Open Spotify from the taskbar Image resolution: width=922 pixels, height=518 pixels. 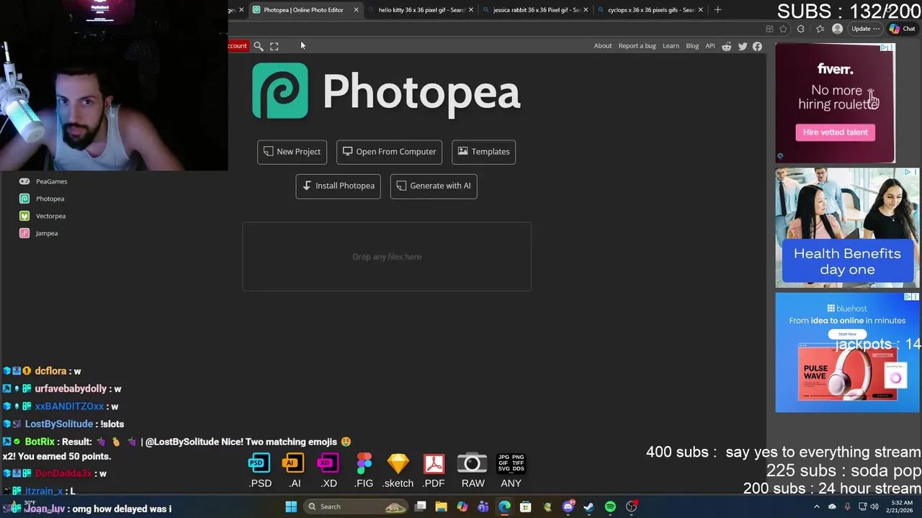point(610,506)
